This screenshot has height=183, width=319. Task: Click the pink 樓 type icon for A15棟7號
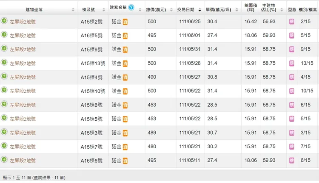point(292,147)
